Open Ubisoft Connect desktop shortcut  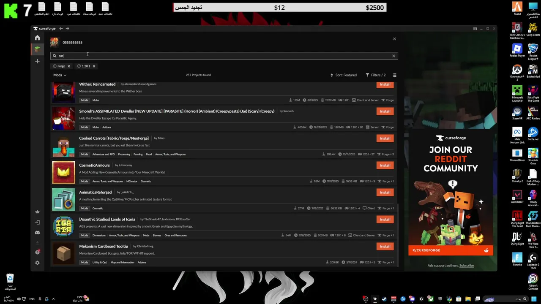point(533,282)
